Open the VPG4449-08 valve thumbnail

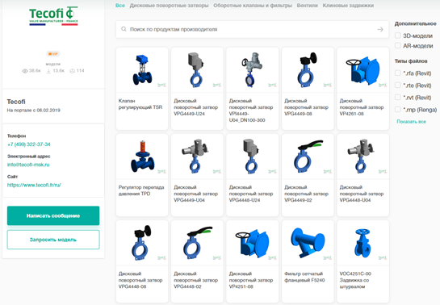click(308, 70)
